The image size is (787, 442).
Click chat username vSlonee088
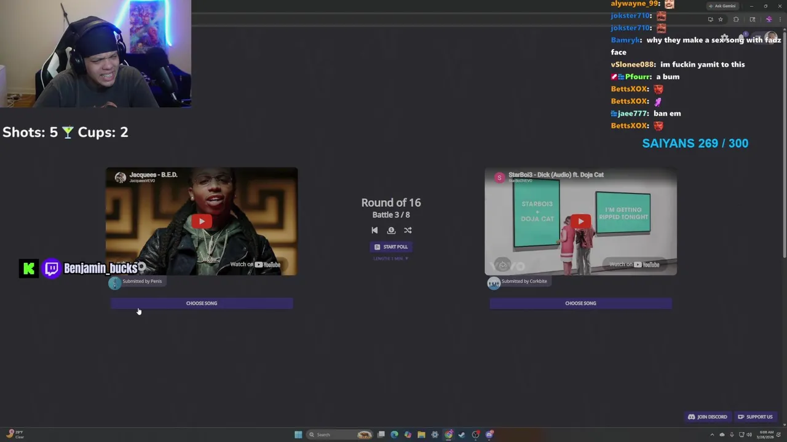point(633,64)
